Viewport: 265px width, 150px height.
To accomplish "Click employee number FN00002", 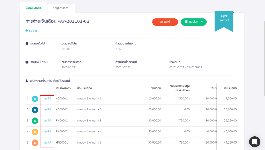I will pos(62,131).
